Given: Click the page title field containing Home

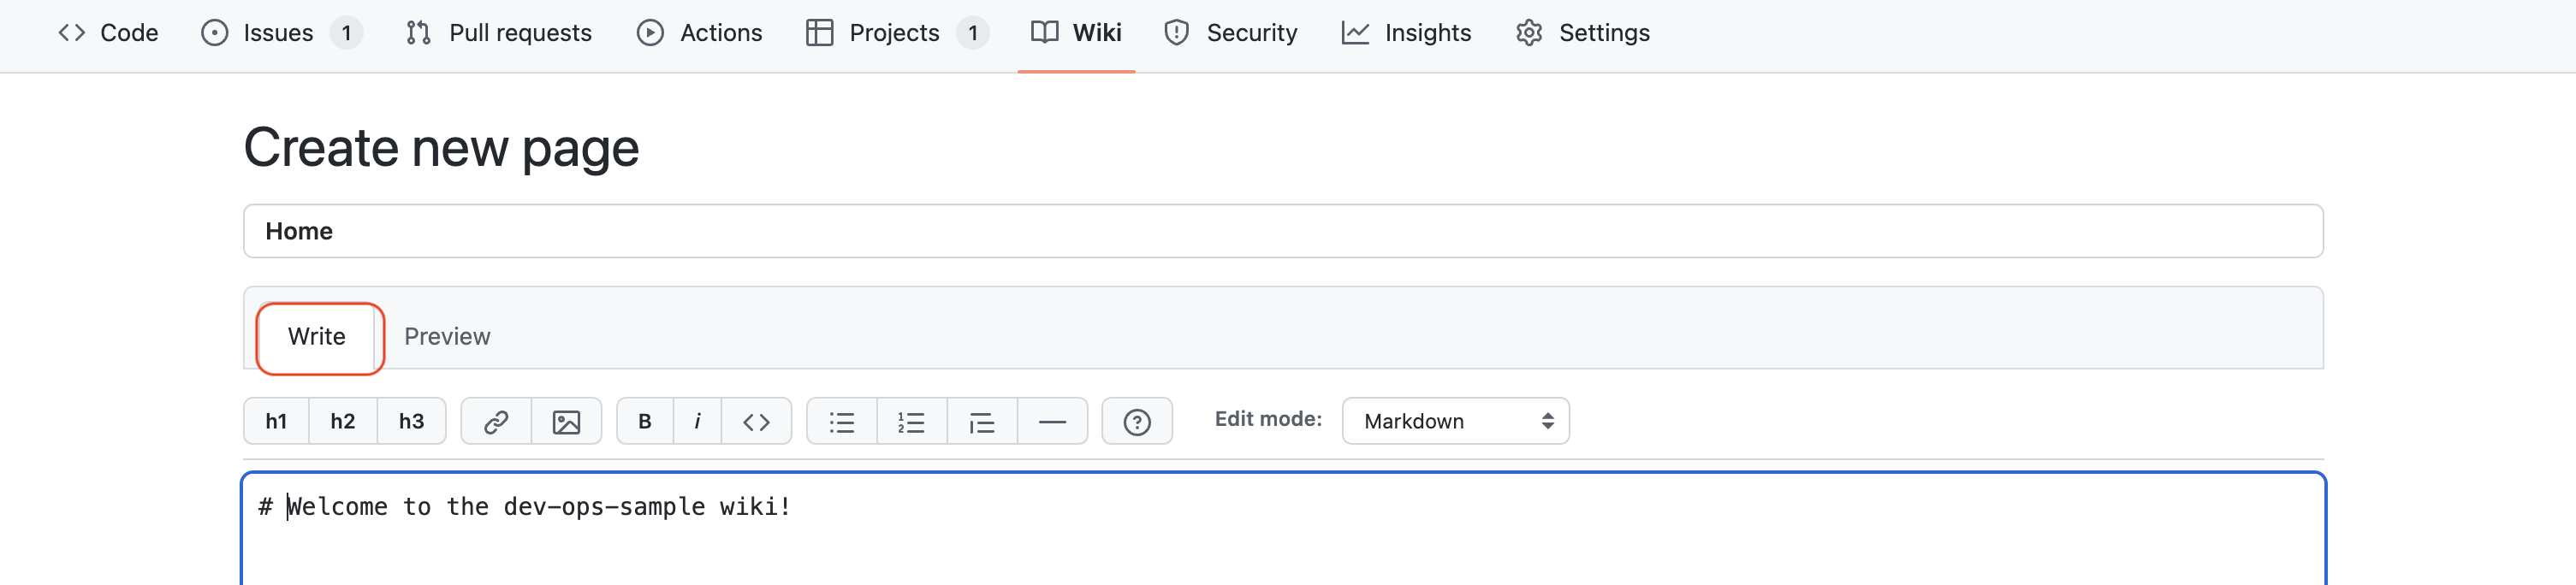Looking at the screenshot, I should point(1282,231).
